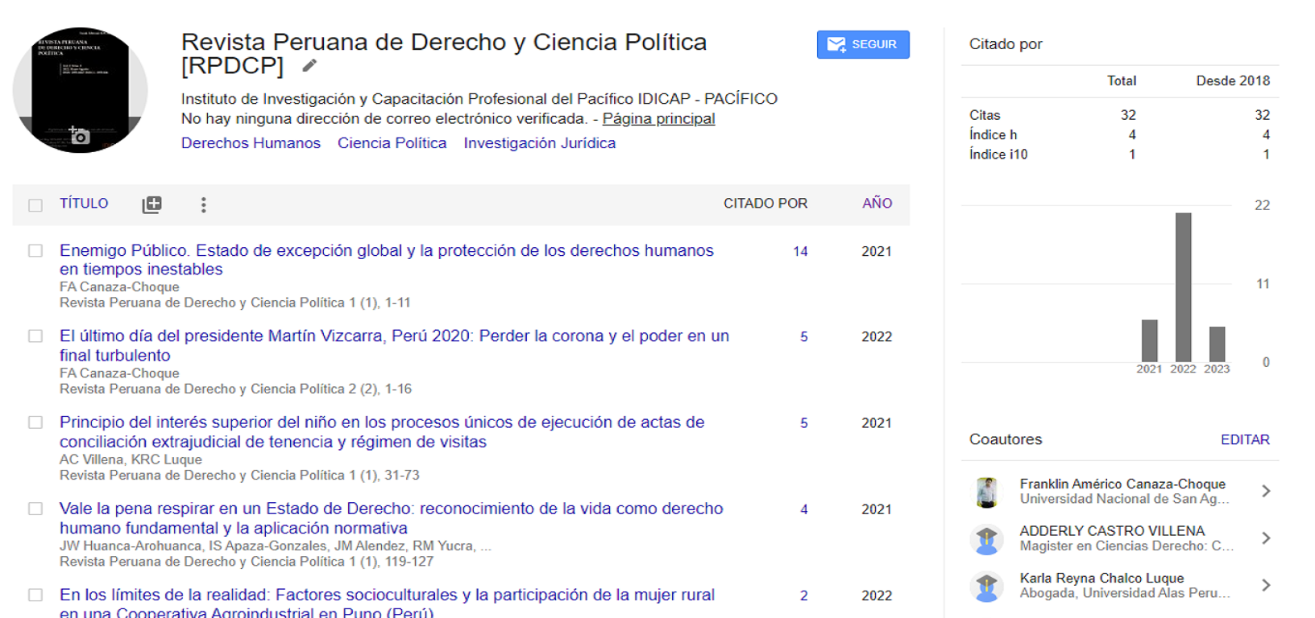Click the tall 2022 bar in citations chart
The height and width of the screenshot is (618, 1315).
[x=1183, y=287]
